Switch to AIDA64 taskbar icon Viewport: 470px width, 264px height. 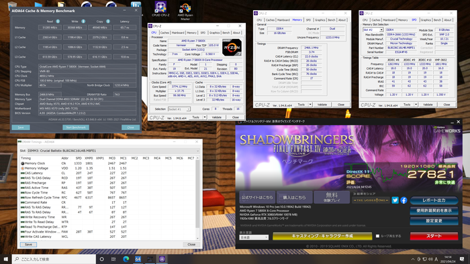(138, 259)
